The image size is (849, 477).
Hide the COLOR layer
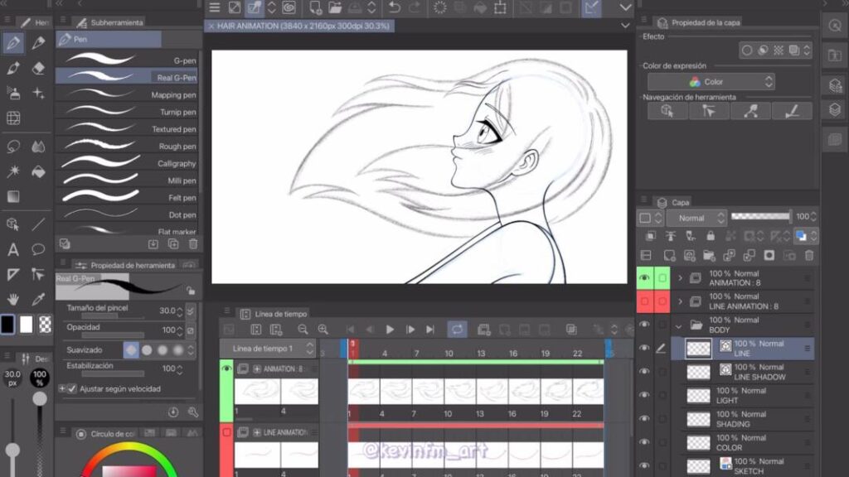coord(644,442)
